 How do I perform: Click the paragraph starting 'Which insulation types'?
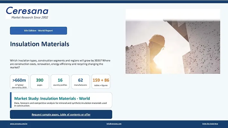[x=60, y=64]
